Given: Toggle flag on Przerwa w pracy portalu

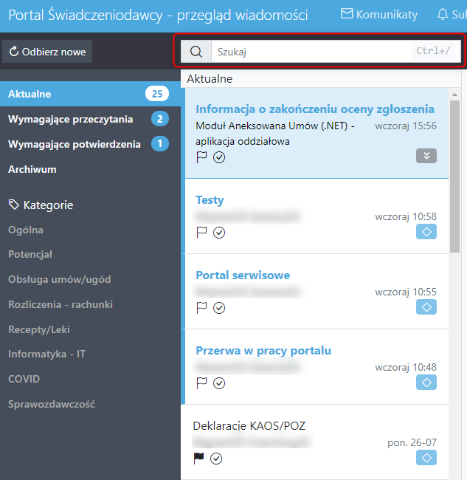Looking at the screenshot, I should coord(201,383).
